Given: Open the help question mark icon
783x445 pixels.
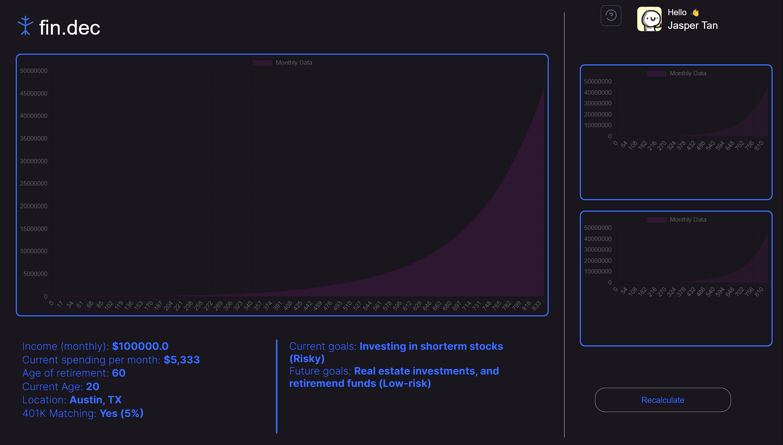Looking at the screenshot, I should pyautogui.click(x=611, y=16).
